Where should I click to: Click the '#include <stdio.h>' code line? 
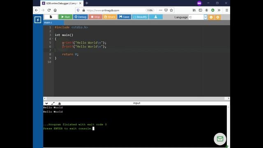(71, 28)
